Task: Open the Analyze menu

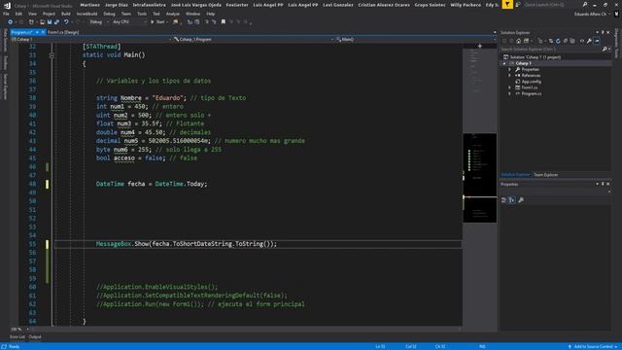Action: coord(173,14)
